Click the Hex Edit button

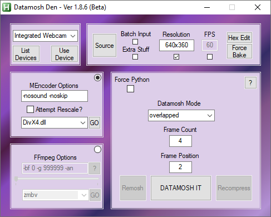point(239,38)
